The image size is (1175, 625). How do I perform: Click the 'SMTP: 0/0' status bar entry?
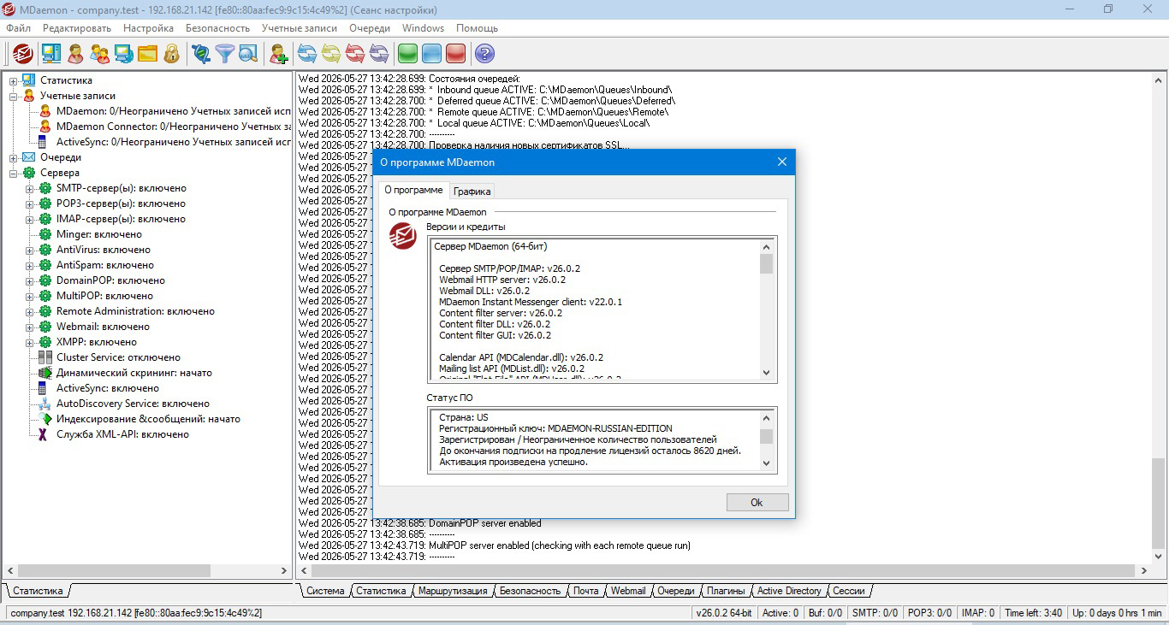875,613
